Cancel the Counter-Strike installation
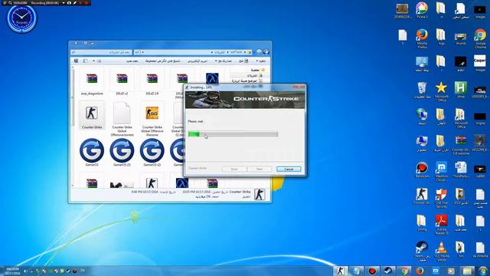This screenshot has width=490, height=276. pos(289,169)
